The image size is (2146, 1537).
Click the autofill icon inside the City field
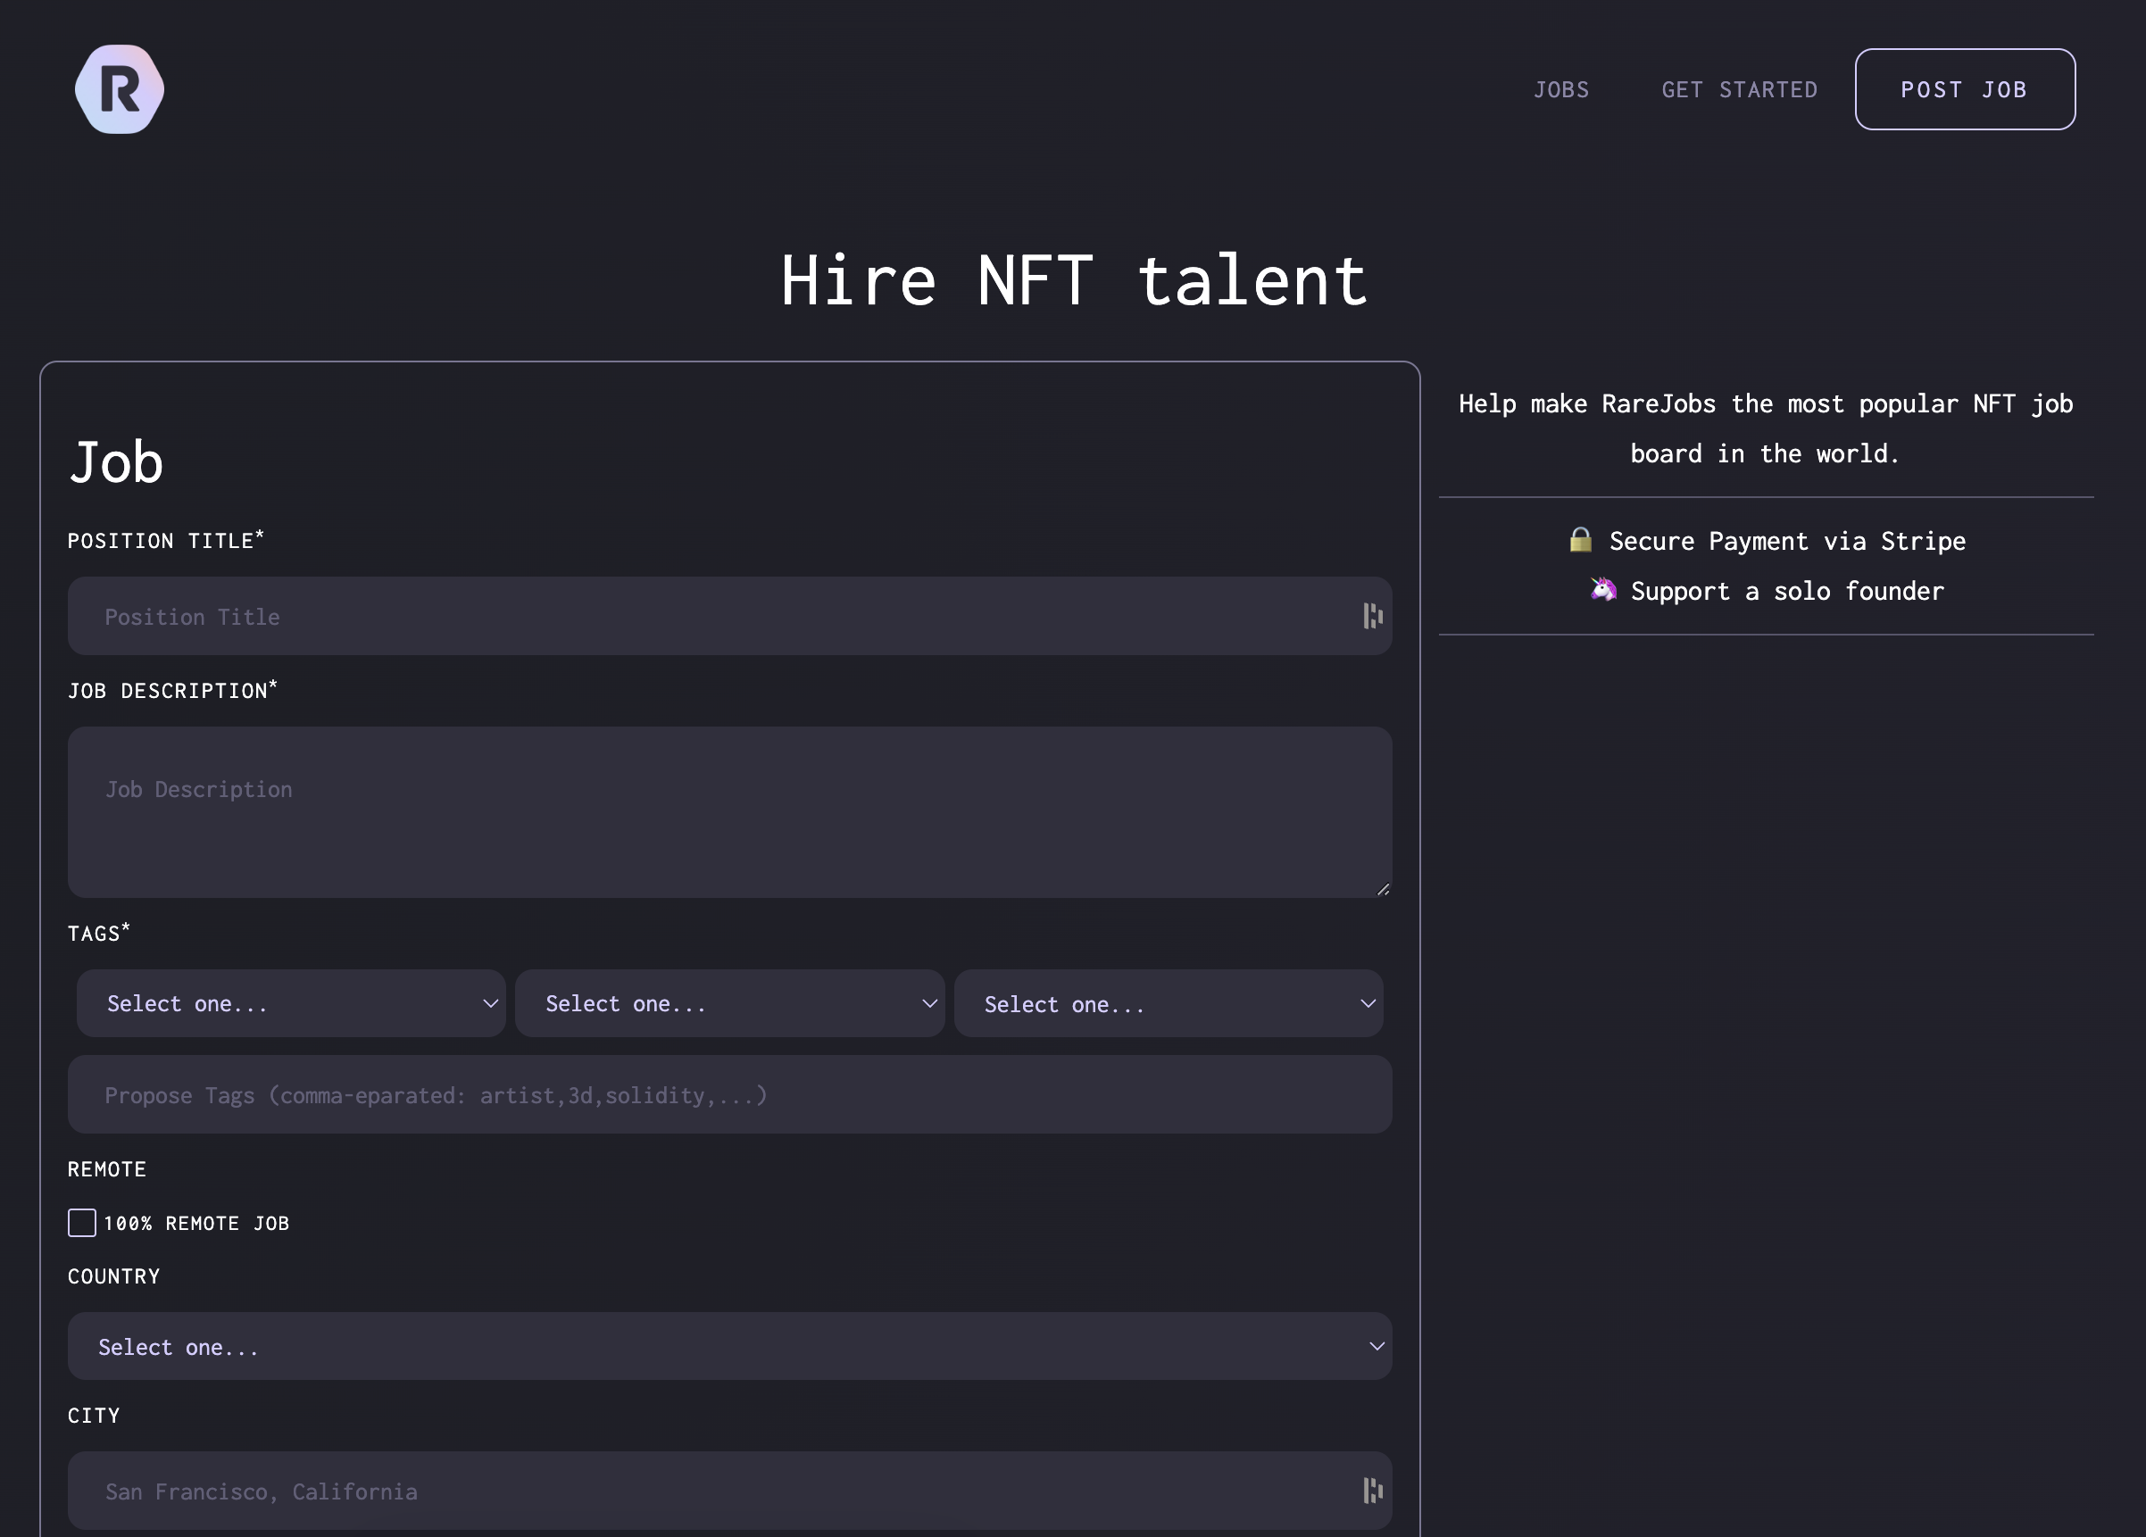coord(1373,1491)
